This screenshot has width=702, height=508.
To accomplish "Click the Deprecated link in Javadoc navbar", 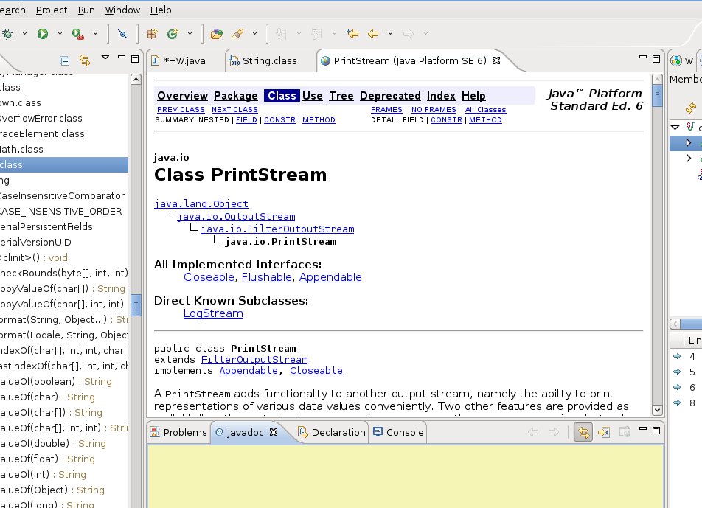I will [x=390, y=96].
